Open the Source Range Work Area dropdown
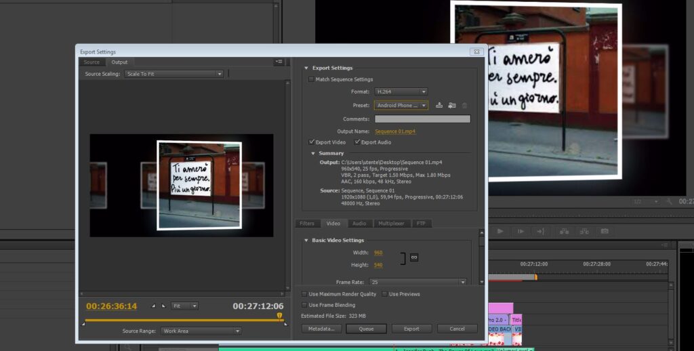Screen dimensions: 694x351 pyautogui.click(x=201, y=331)
